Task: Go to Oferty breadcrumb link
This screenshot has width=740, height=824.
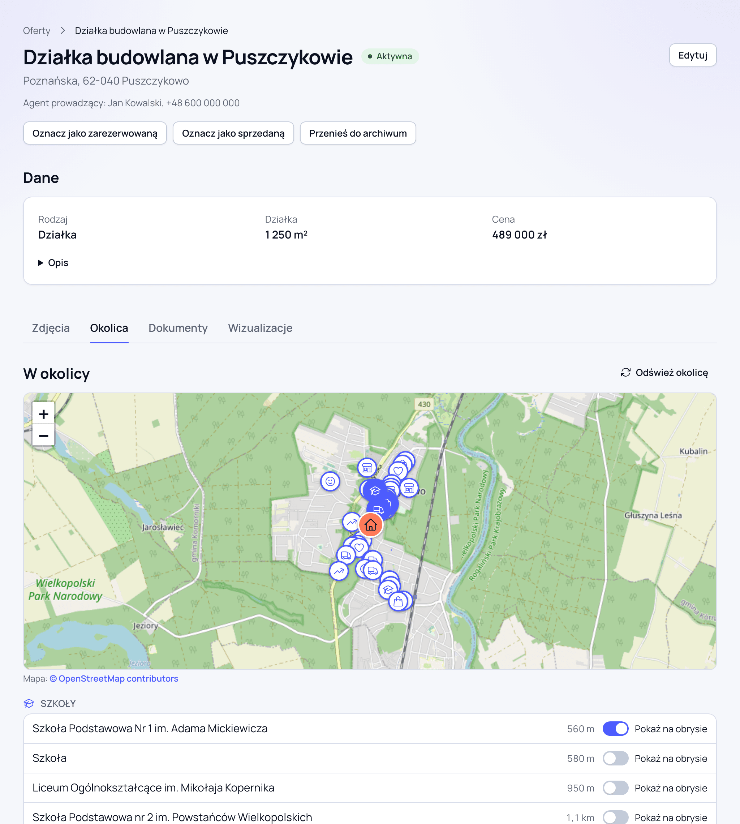Action: [x=36, y=31]
